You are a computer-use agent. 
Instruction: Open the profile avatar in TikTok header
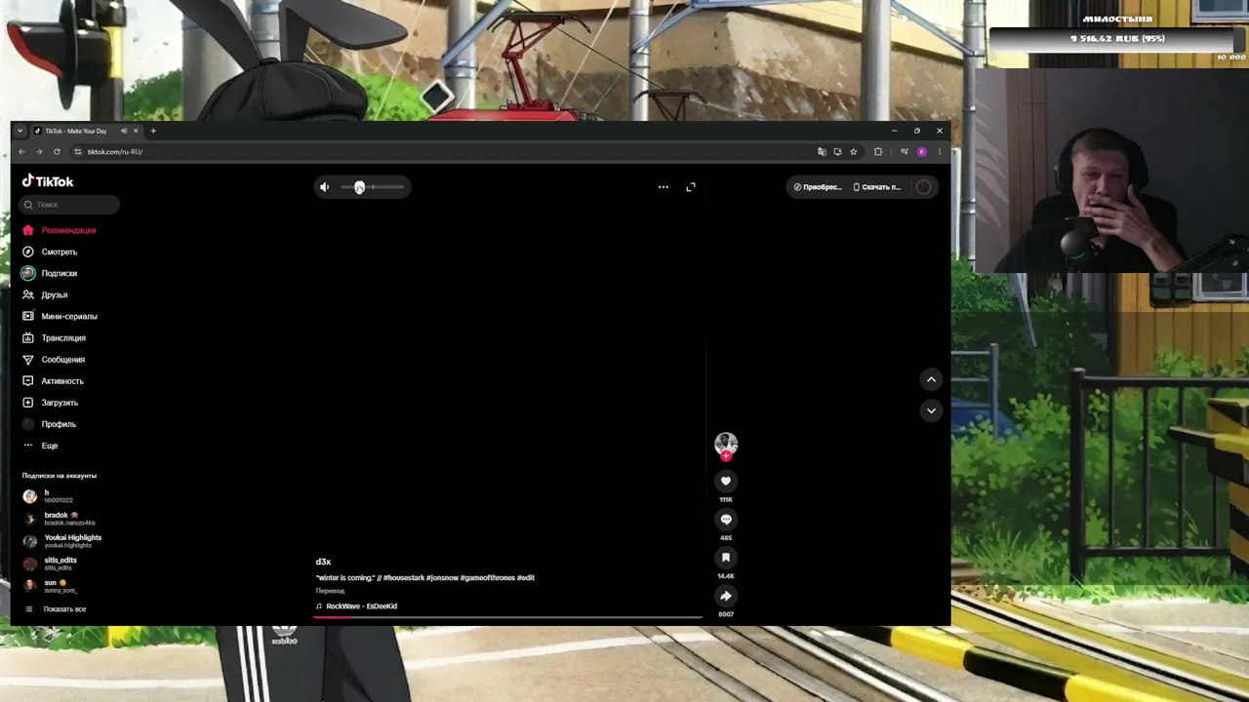click(923, 187)
